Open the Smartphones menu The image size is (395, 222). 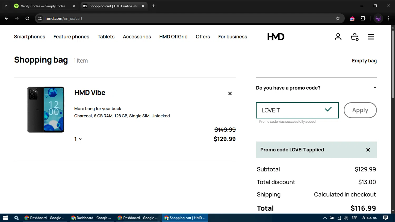29,37
